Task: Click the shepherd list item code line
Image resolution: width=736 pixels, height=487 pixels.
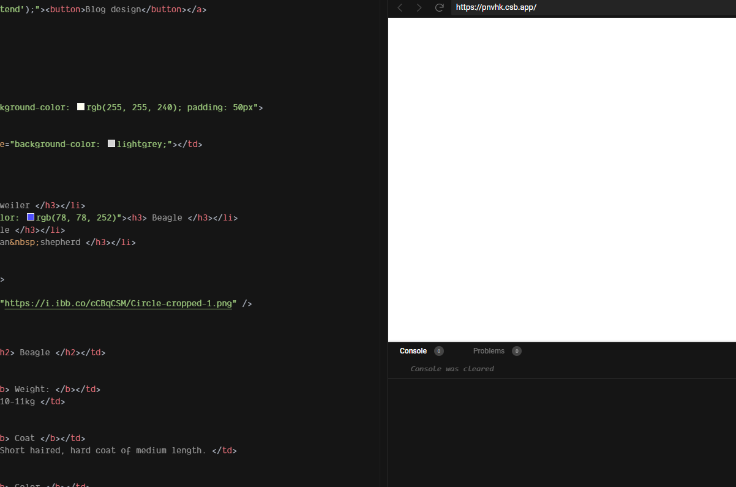Action: (60, 242)
